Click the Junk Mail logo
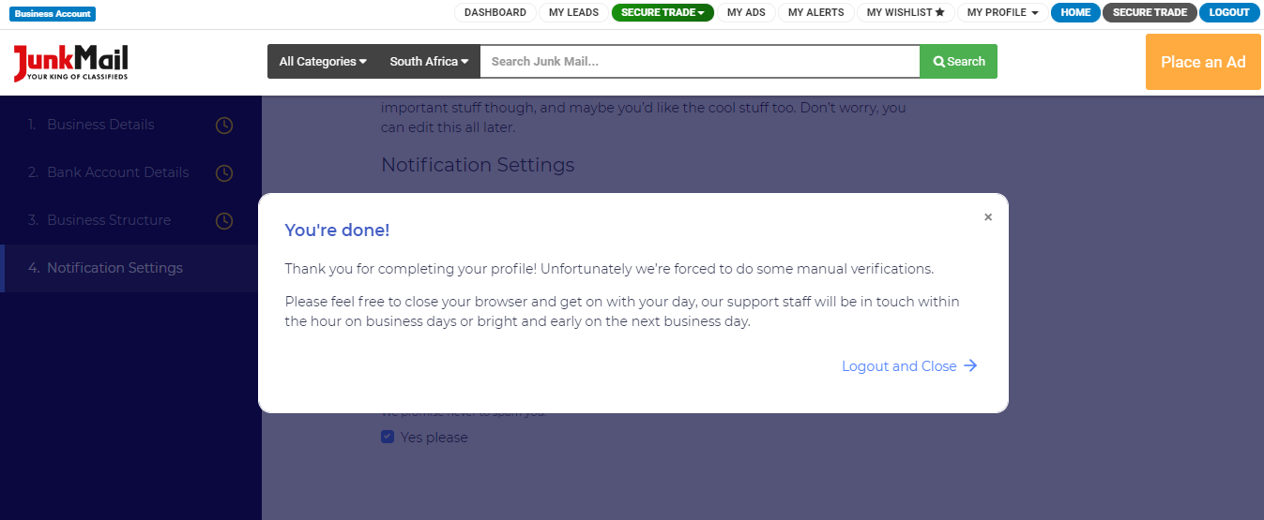 [70, 62]
